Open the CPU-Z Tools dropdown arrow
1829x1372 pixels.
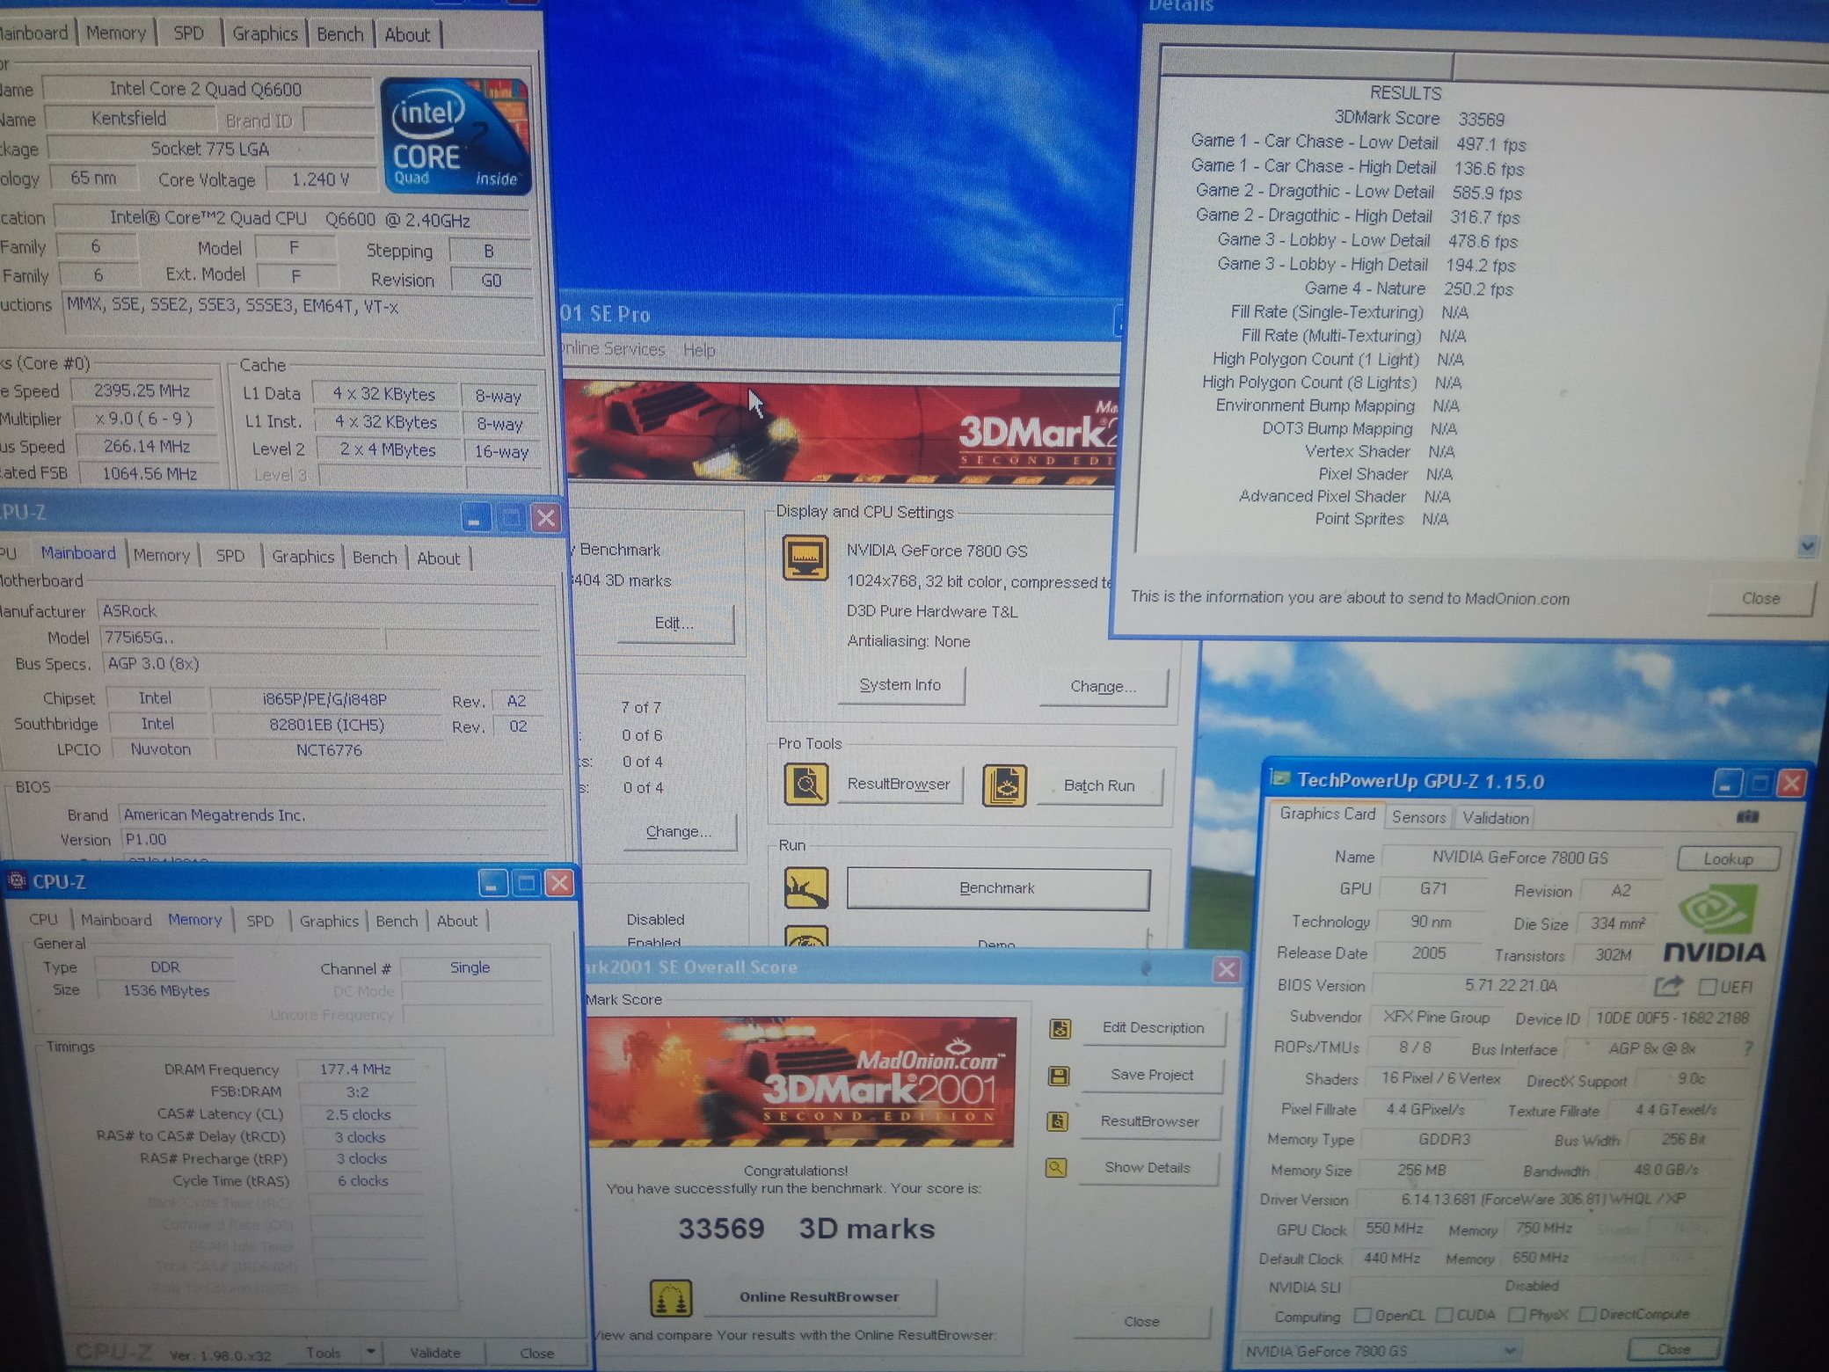[371, 1352]
